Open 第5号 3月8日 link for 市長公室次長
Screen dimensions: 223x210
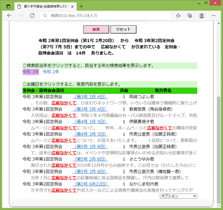click(90, 172)
